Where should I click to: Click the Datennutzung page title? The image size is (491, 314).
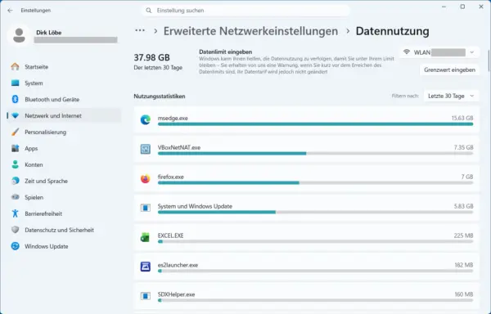[x=392, y=31]
